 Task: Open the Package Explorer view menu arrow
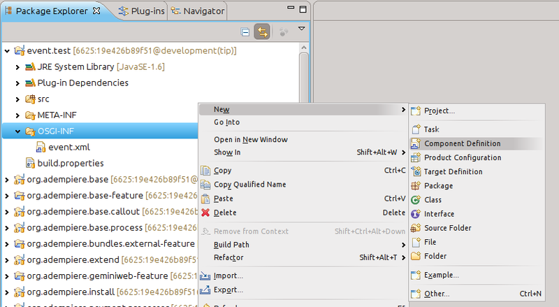tap(302, 29)
